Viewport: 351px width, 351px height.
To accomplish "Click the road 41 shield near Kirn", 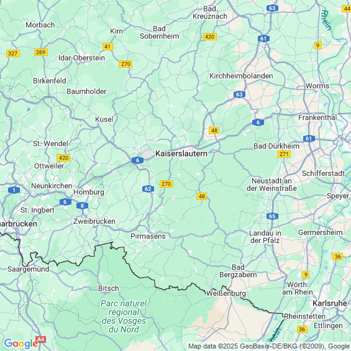I will [x=107, y=47].
